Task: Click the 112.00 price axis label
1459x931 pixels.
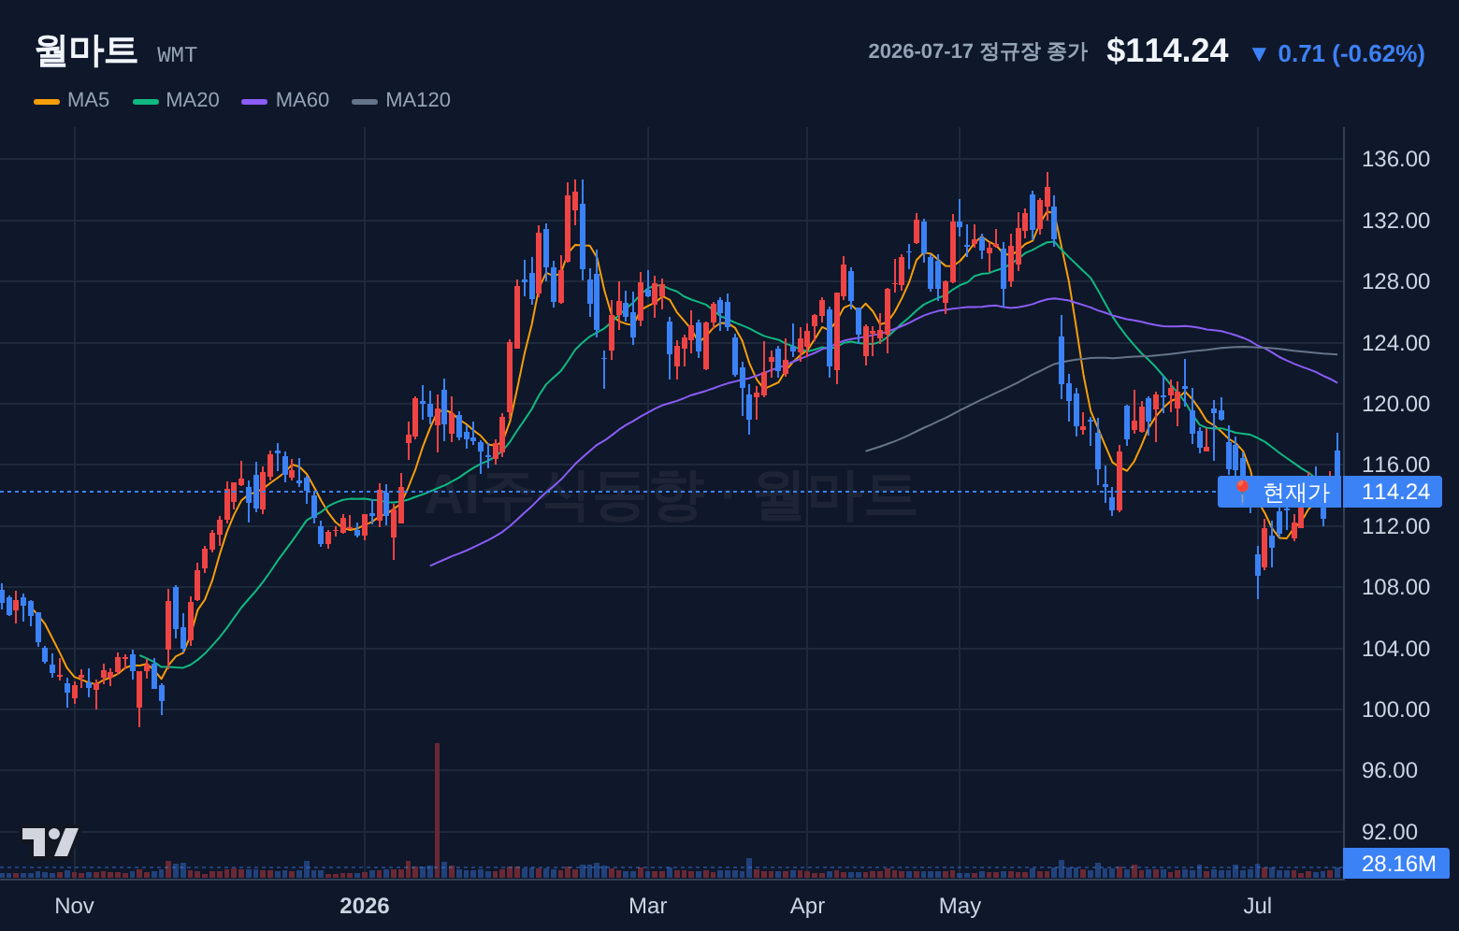Action: (x=1395, y=526)
